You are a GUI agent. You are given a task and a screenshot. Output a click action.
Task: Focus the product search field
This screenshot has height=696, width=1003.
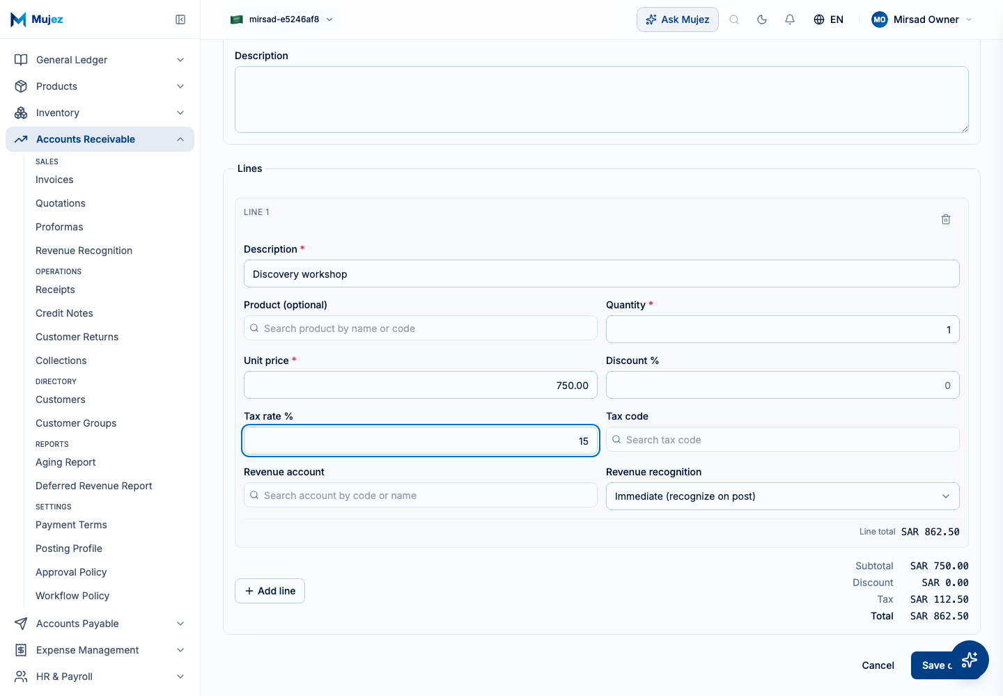coord(421,329)
